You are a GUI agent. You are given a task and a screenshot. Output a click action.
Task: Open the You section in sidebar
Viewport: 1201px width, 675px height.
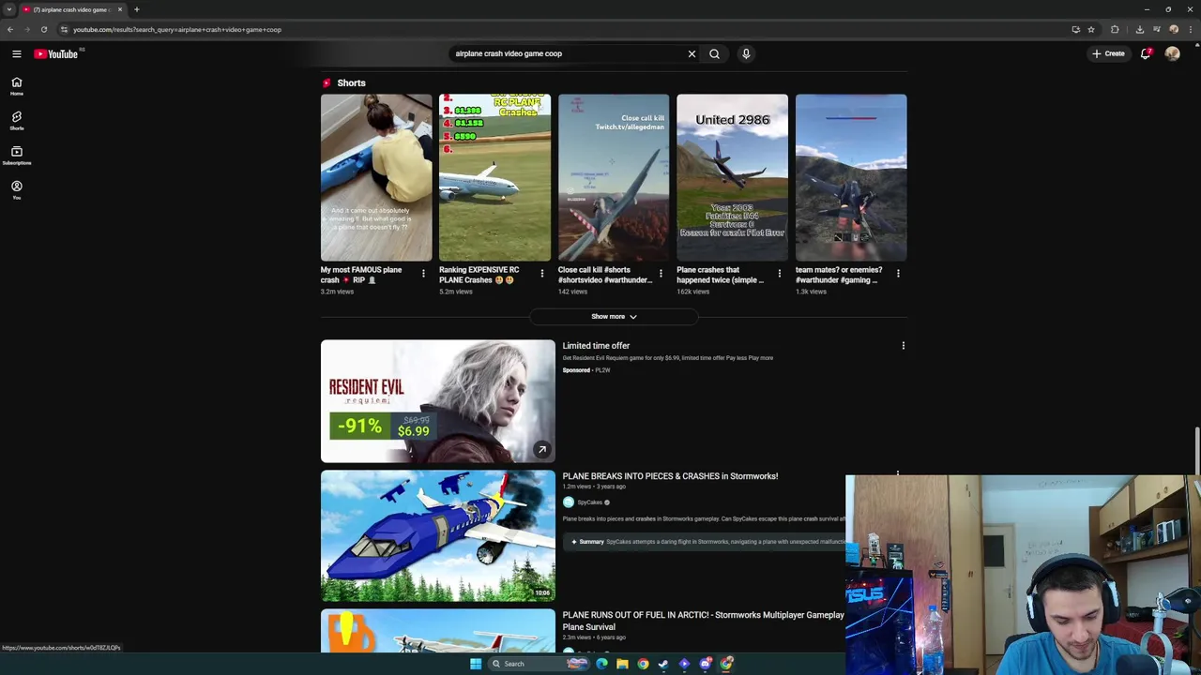coord(16,190)
